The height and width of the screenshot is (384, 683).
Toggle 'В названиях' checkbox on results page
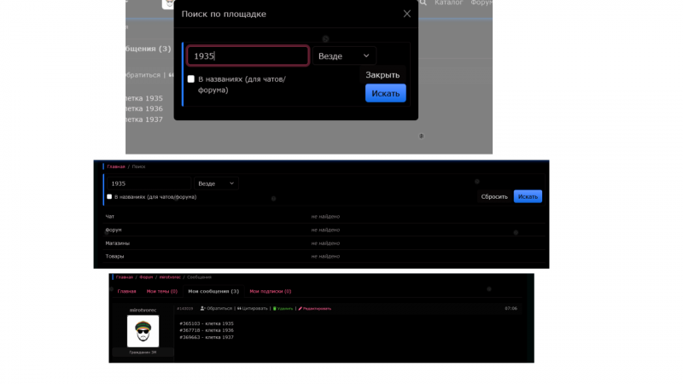tap(109, 197)
